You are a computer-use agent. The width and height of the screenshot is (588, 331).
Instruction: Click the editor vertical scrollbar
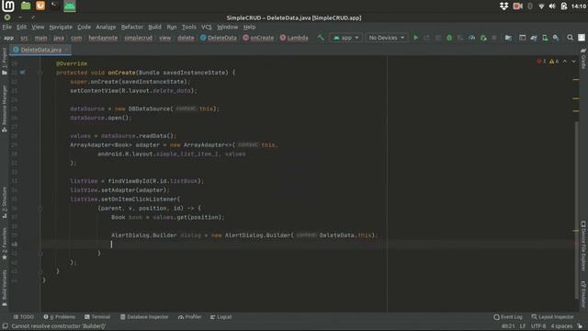[x=577, y=211]
